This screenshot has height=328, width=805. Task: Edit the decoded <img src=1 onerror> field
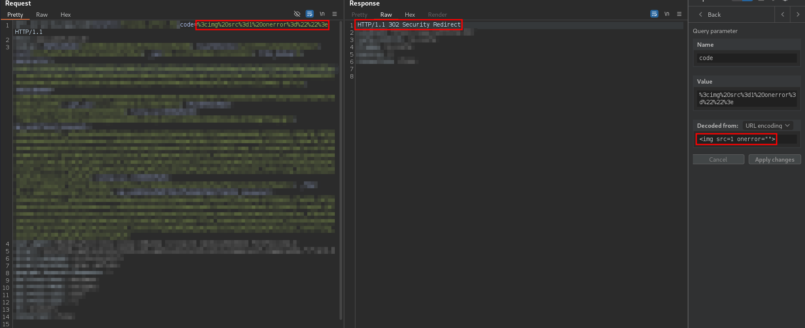[747, 139]
